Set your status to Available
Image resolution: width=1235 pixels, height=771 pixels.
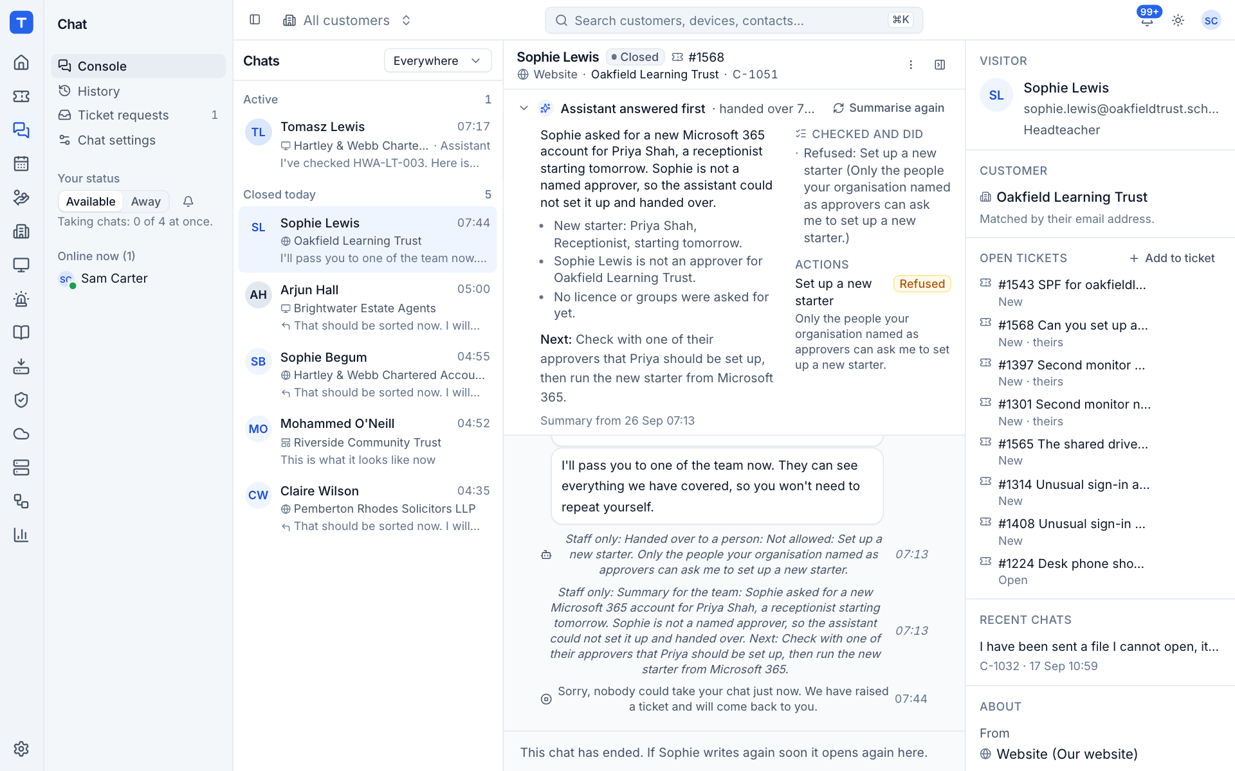(x=91, y=202)
